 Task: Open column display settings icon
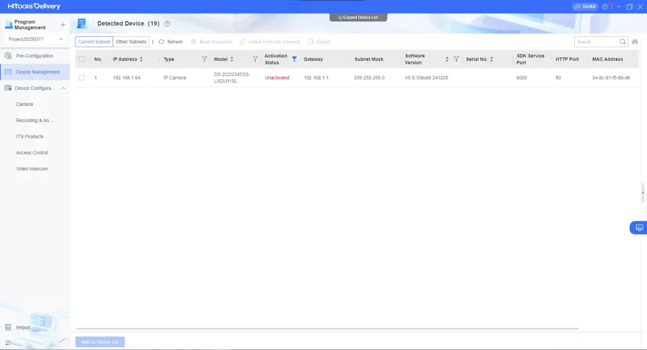tap(635, 42)
